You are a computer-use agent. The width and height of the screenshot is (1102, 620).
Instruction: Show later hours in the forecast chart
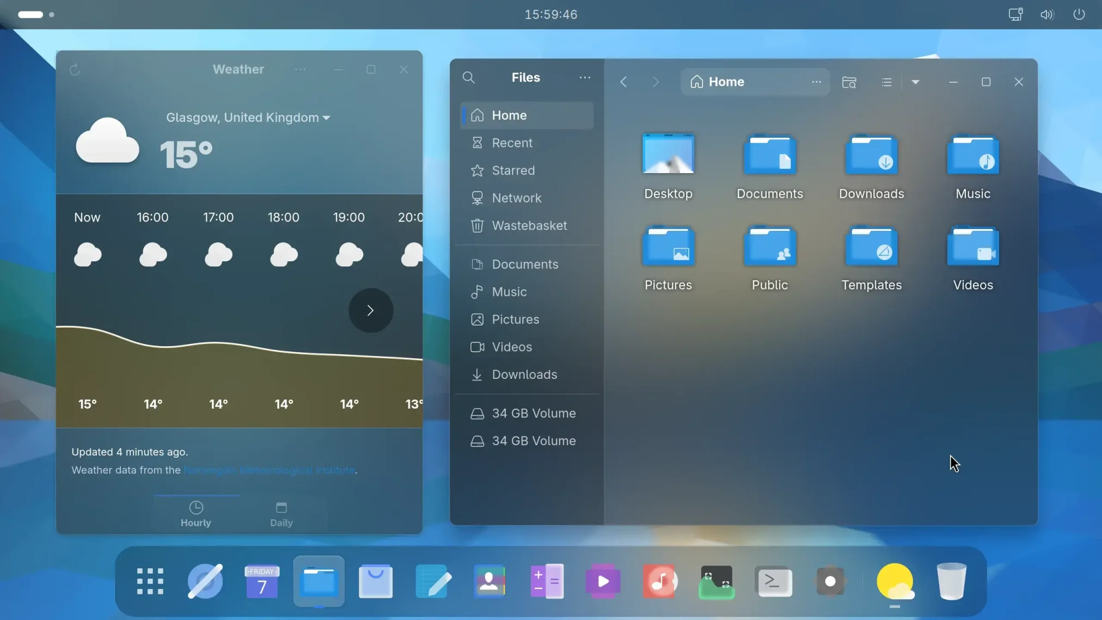pos(370,310)
